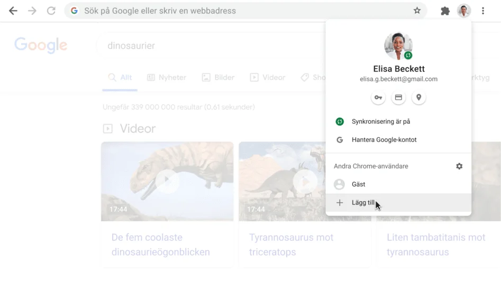501x281 pixels.
Task: Open Hantera Google-konto
Action: (x=384, y=140)
